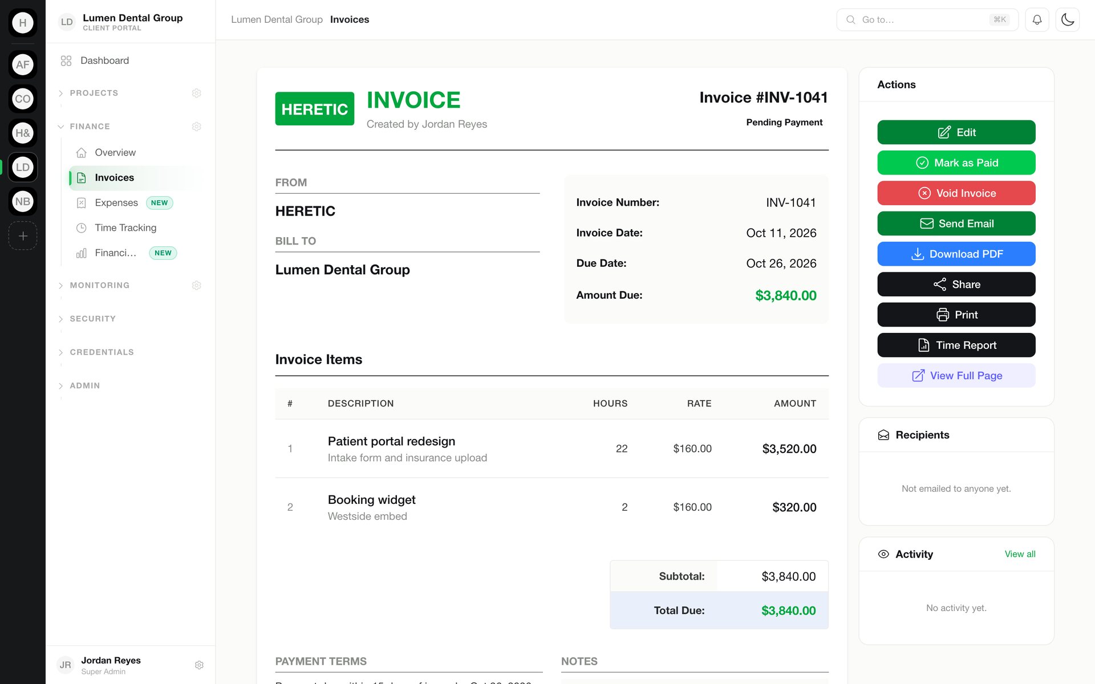Screen dimensions: 1095x684
Task: Void the invoice
Action: 956,193
